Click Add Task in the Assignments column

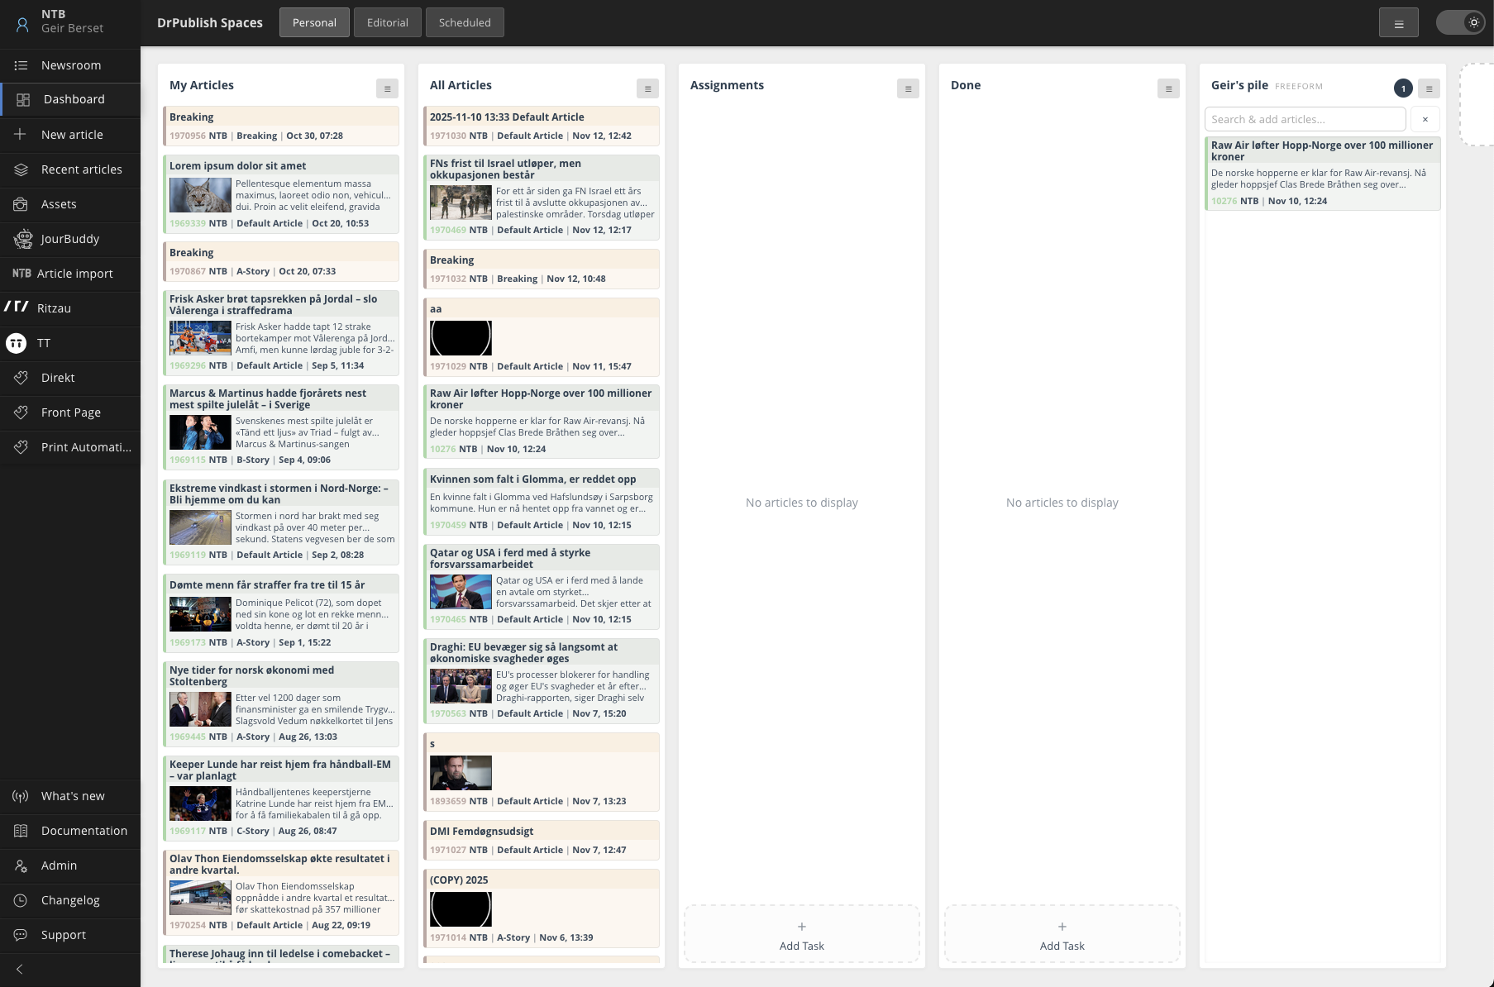click(801, 934)
